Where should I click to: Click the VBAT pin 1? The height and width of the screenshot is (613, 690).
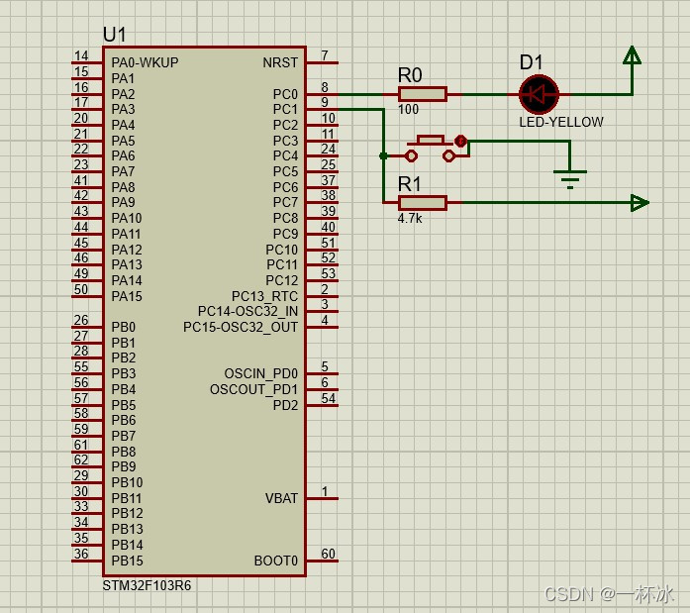[x=322, y=499]
